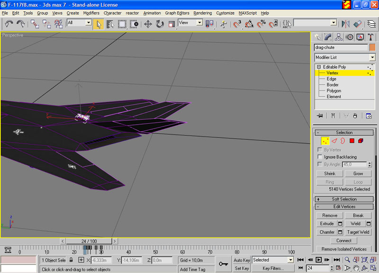Image resolution: width=379 pixels, height=273 pixels.
Task: Open the Layer Manager
Action: coord(371,24)
